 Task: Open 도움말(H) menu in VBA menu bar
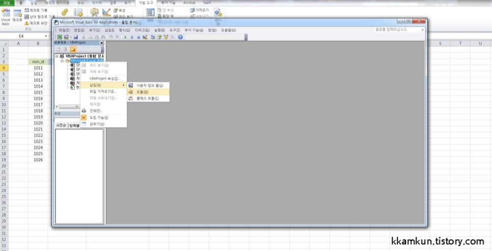coord(228,30)
